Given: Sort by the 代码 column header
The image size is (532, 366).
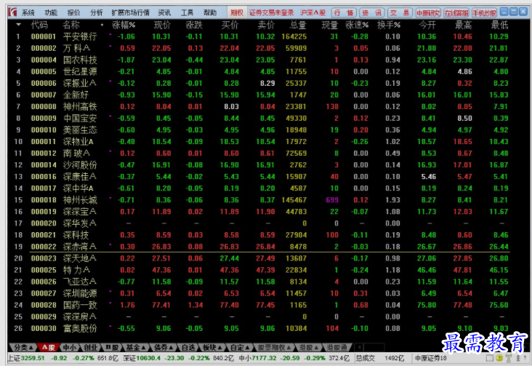Looking at the screenshot, I should [39, 25].
